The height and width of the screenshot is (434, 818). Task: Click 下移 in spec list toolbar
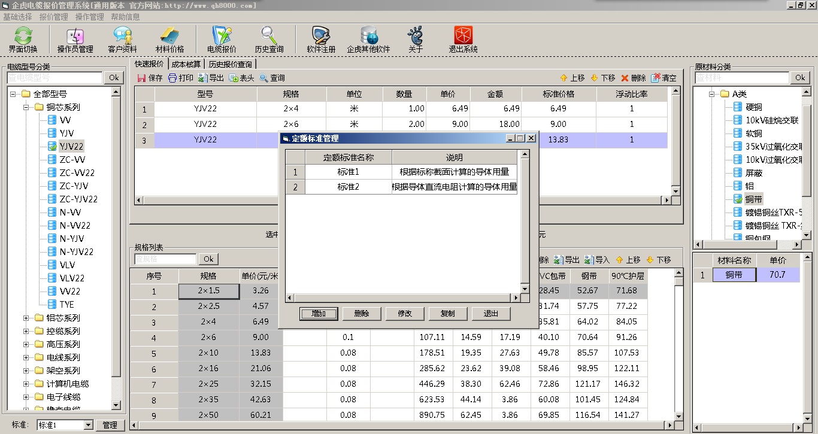click(659, 260)
